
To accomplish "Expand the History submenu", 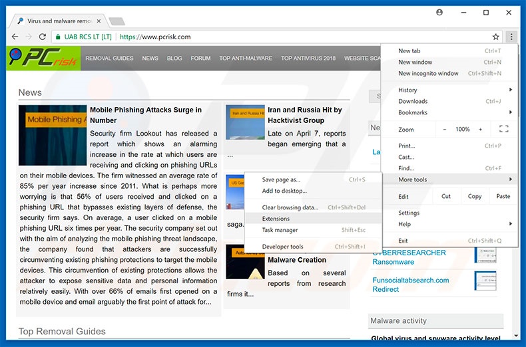I will click(x=449, y=90).
